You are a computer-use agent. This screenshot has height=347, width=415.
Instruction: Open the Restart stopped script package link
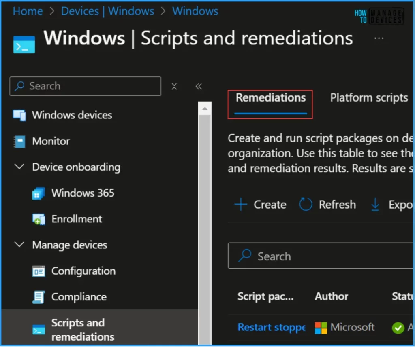tap(272, 328)
